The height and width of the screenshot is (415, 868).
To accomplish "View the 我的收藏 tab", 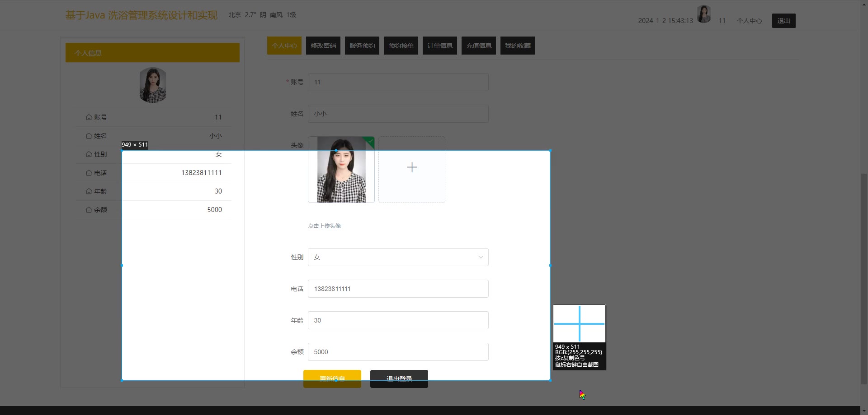I will pos(517,46).
